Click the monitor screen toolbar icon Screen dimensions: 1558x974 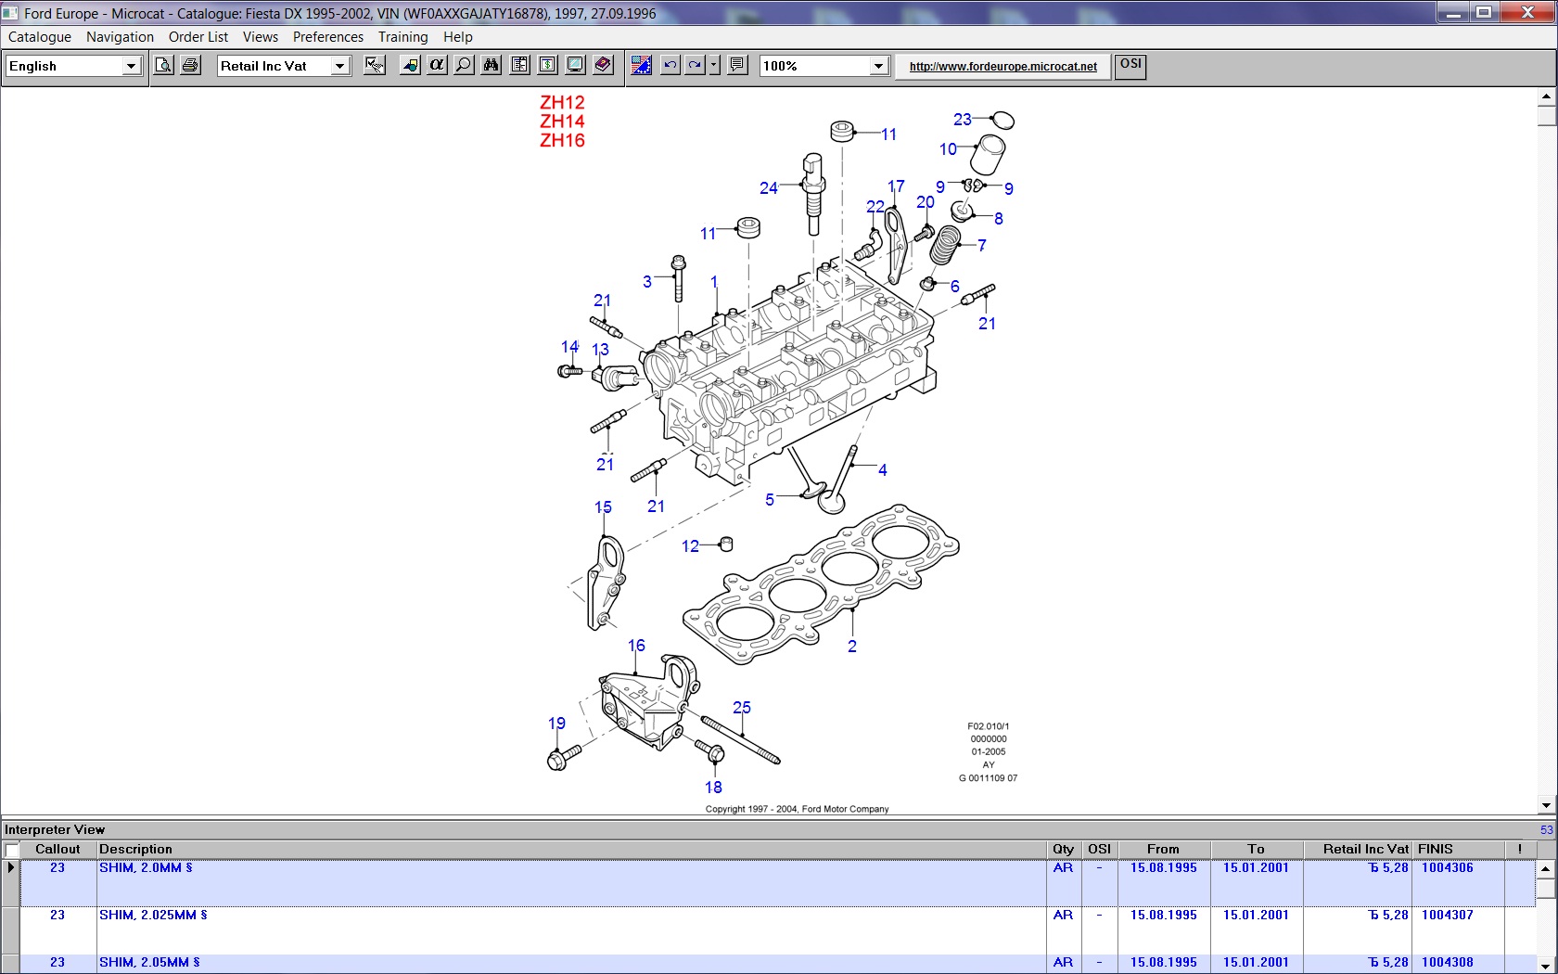point(575,65)
